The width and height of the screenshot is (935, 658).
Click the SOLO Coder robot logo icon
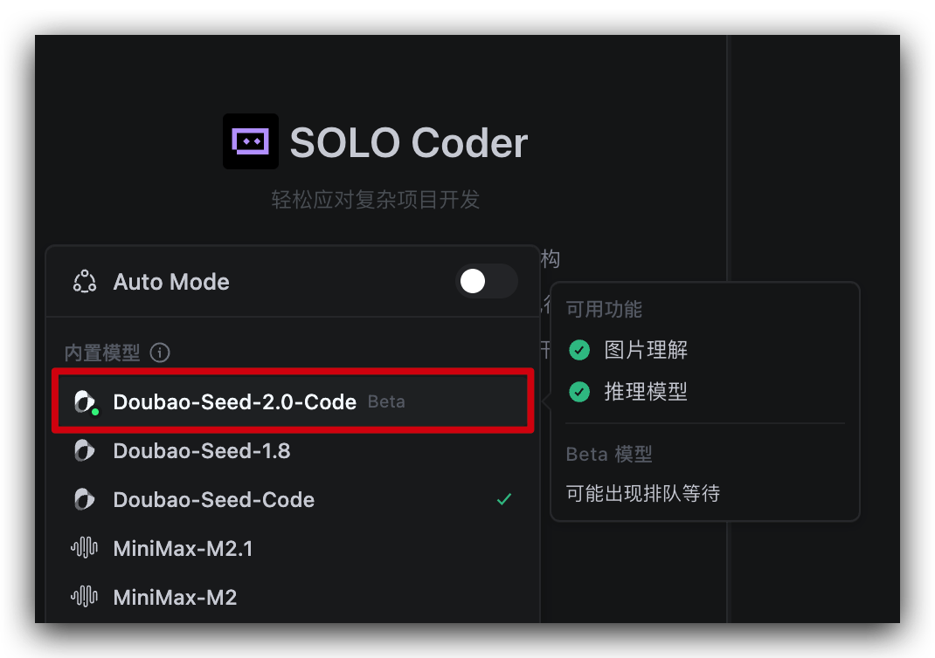251,141
